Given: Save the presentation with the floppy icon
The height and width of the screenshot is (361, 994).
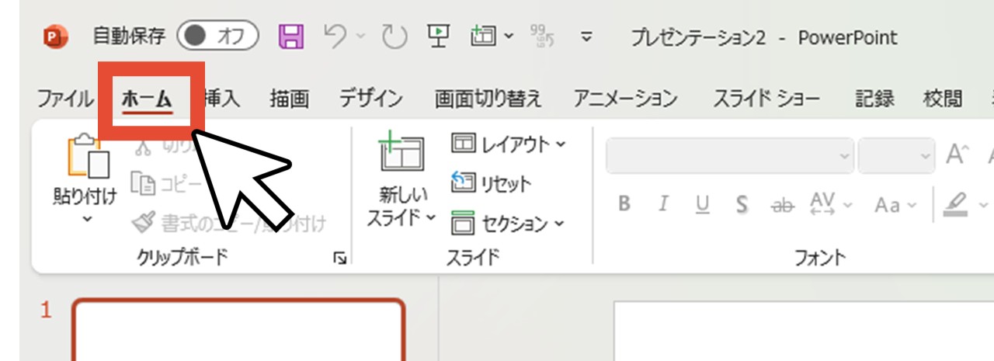Looking at the screenshot, I should tap(290, 36).
